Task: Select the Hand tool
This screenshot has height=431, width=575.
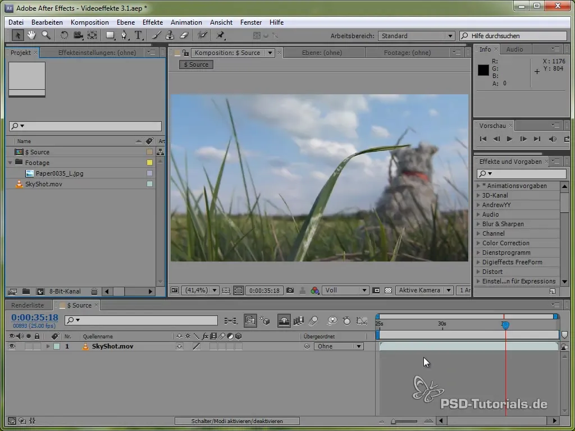Action: pyautogui.click(x=31, y=35)
